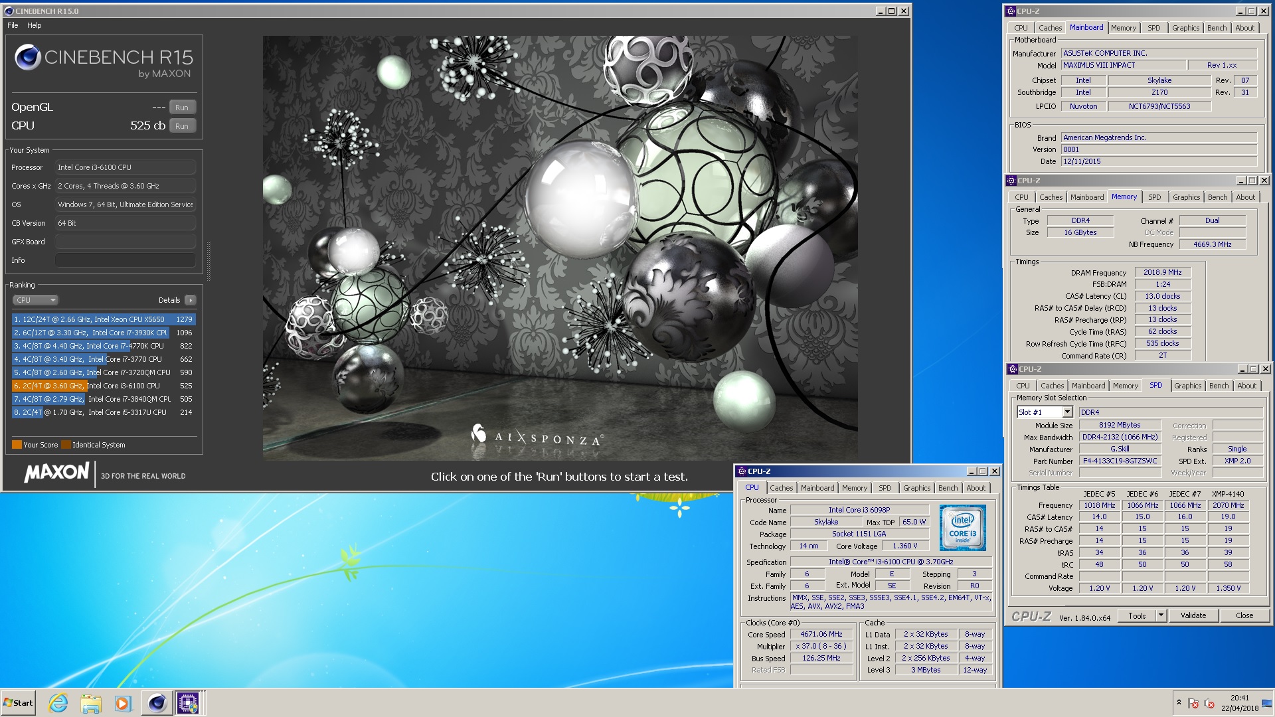Open Graphics tab in Memory CPU-Z window

pos(1186,197)
